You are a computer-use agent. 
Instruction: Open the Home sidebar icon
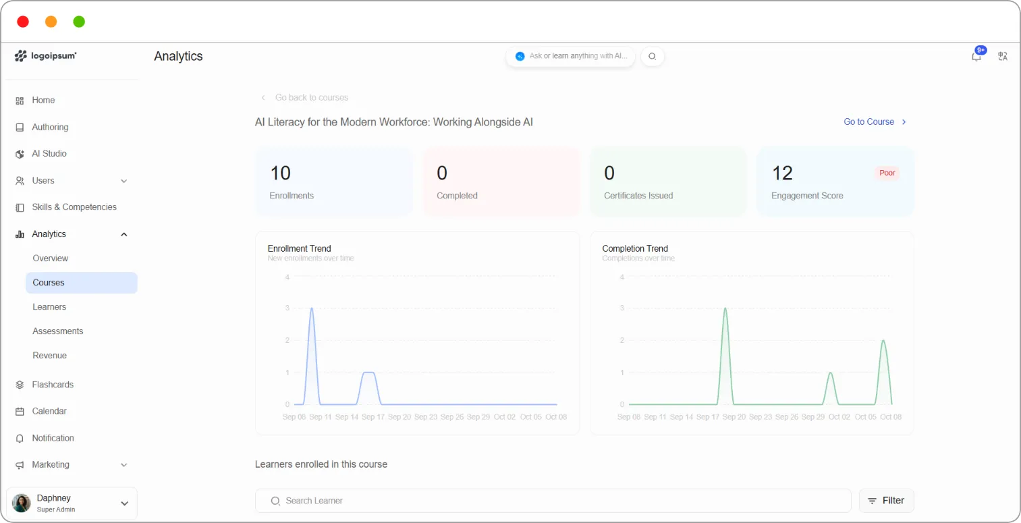[20, 101]
